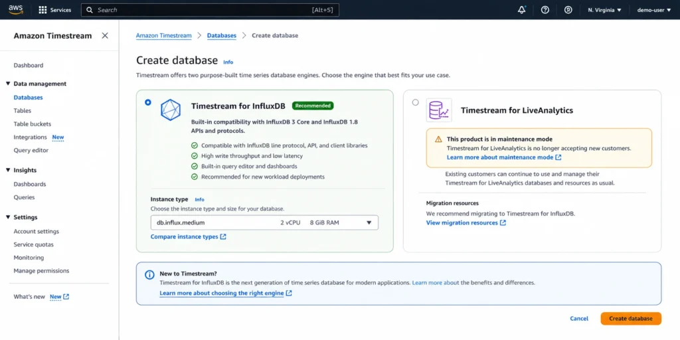
Task: Click the LiveAnalytics database icon
Action: click(439, 110)
